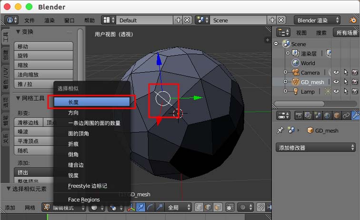This screenshot has height=220, width=360.
Task: Toggle selectability arrow for GD_mesh
Action: pyautogui.click(x=346, y=82)
